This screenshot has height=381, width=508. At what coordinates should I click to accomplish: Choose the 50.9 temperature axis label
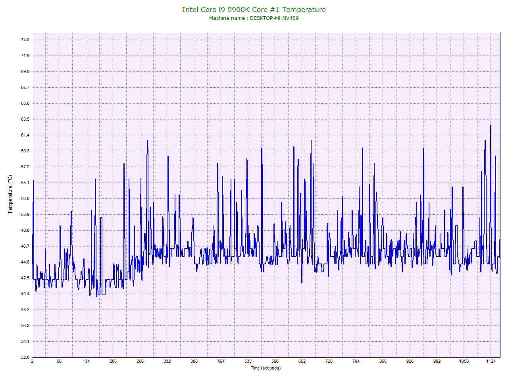click(25, 214)
